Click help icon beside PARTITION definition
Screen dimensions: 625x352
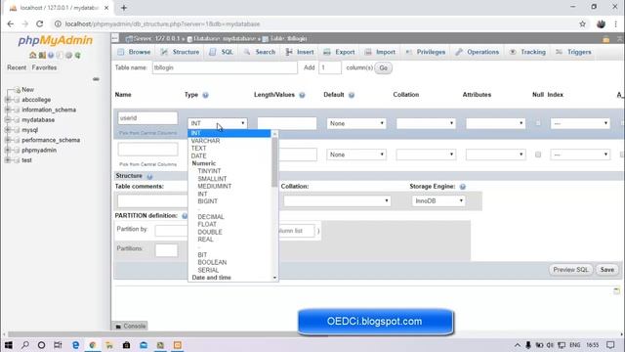coord(185,215)
